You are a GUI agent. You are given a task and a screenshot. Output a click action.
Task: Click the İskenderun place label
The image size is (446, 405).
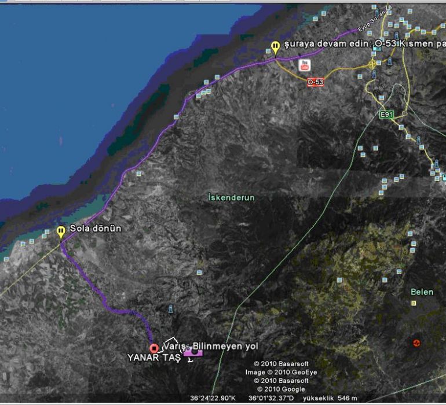tap(231, 197)
